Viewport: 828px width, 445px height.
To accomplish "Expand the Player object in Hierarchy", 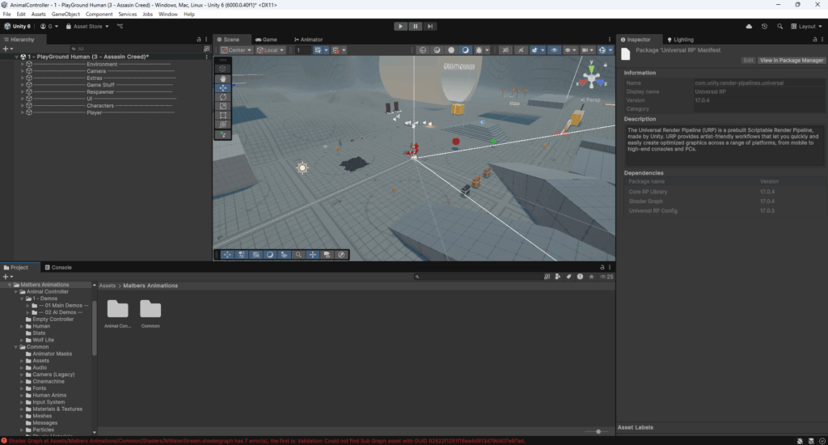I will point(22,112).
